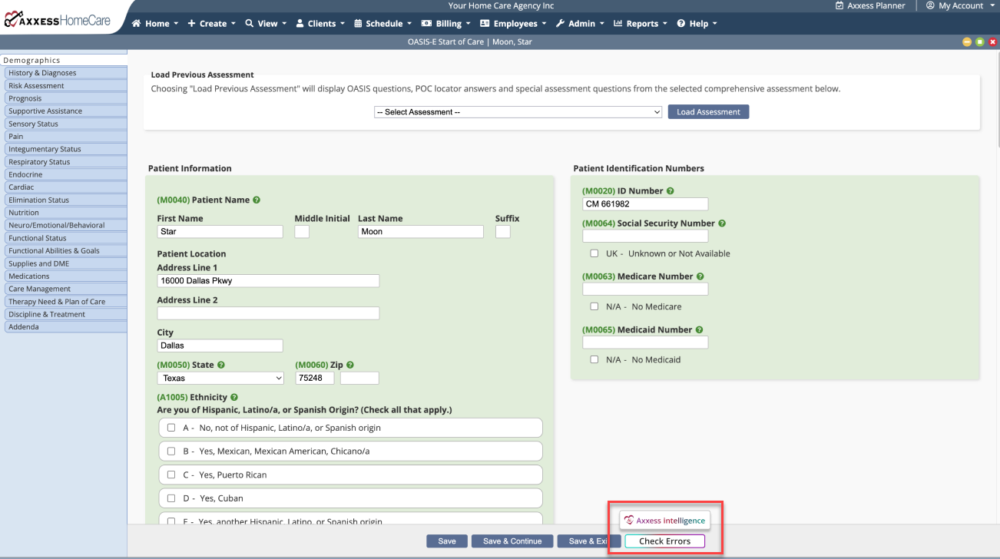1000x559 pixels.
Task: Check UK - Unknown or Not Available box
Action: [594, 253]
